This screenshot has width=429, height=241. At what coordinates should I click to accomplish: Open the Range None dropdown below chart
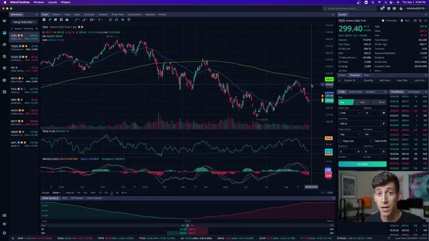(x=56, y=193)
